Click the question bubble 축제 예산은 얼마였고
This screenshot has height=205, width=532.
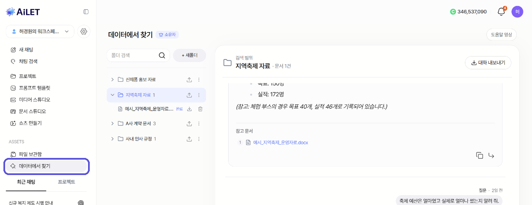tap(449, 200)
